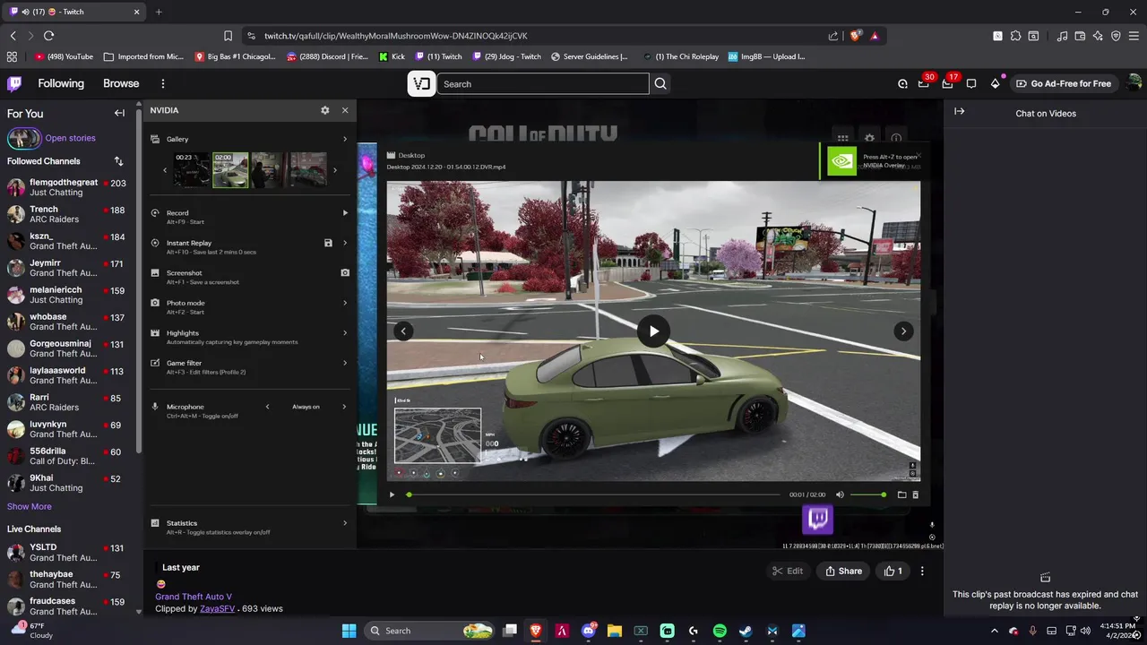Save Instant Replay clip icon

tap(328, 243)
